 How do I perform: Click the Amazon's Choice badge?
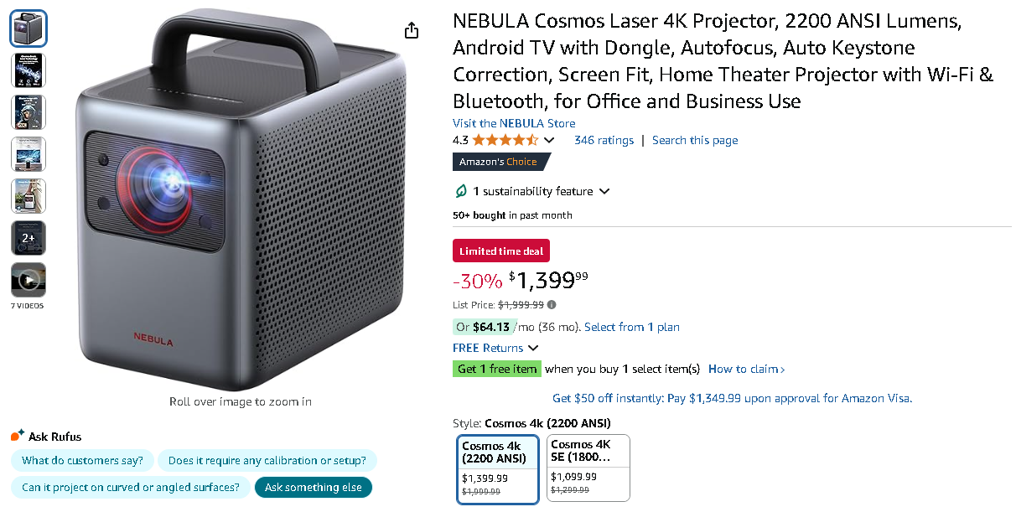coord(498,161)
